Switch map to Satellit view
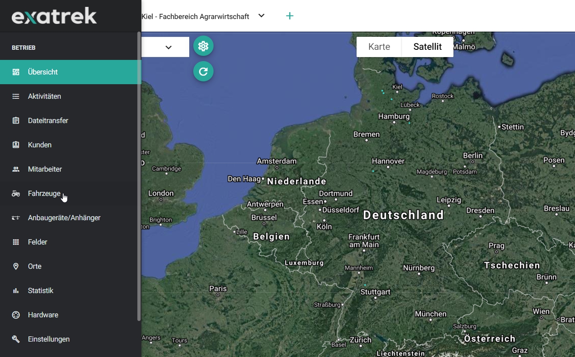 pos(428,47)
